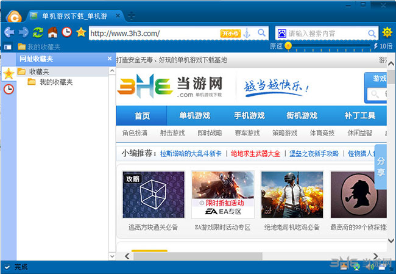The height and width of the screenshot is (274, 396).
Task: Click the page vertical scroll down arrow
Action: coord(391,240)
